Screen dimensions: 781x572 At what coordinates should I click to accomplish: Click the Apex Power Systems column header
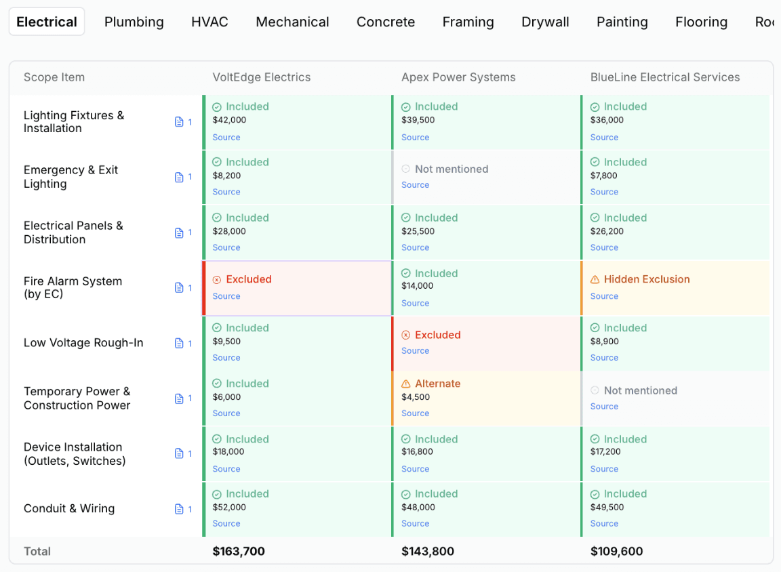point(458,77)
